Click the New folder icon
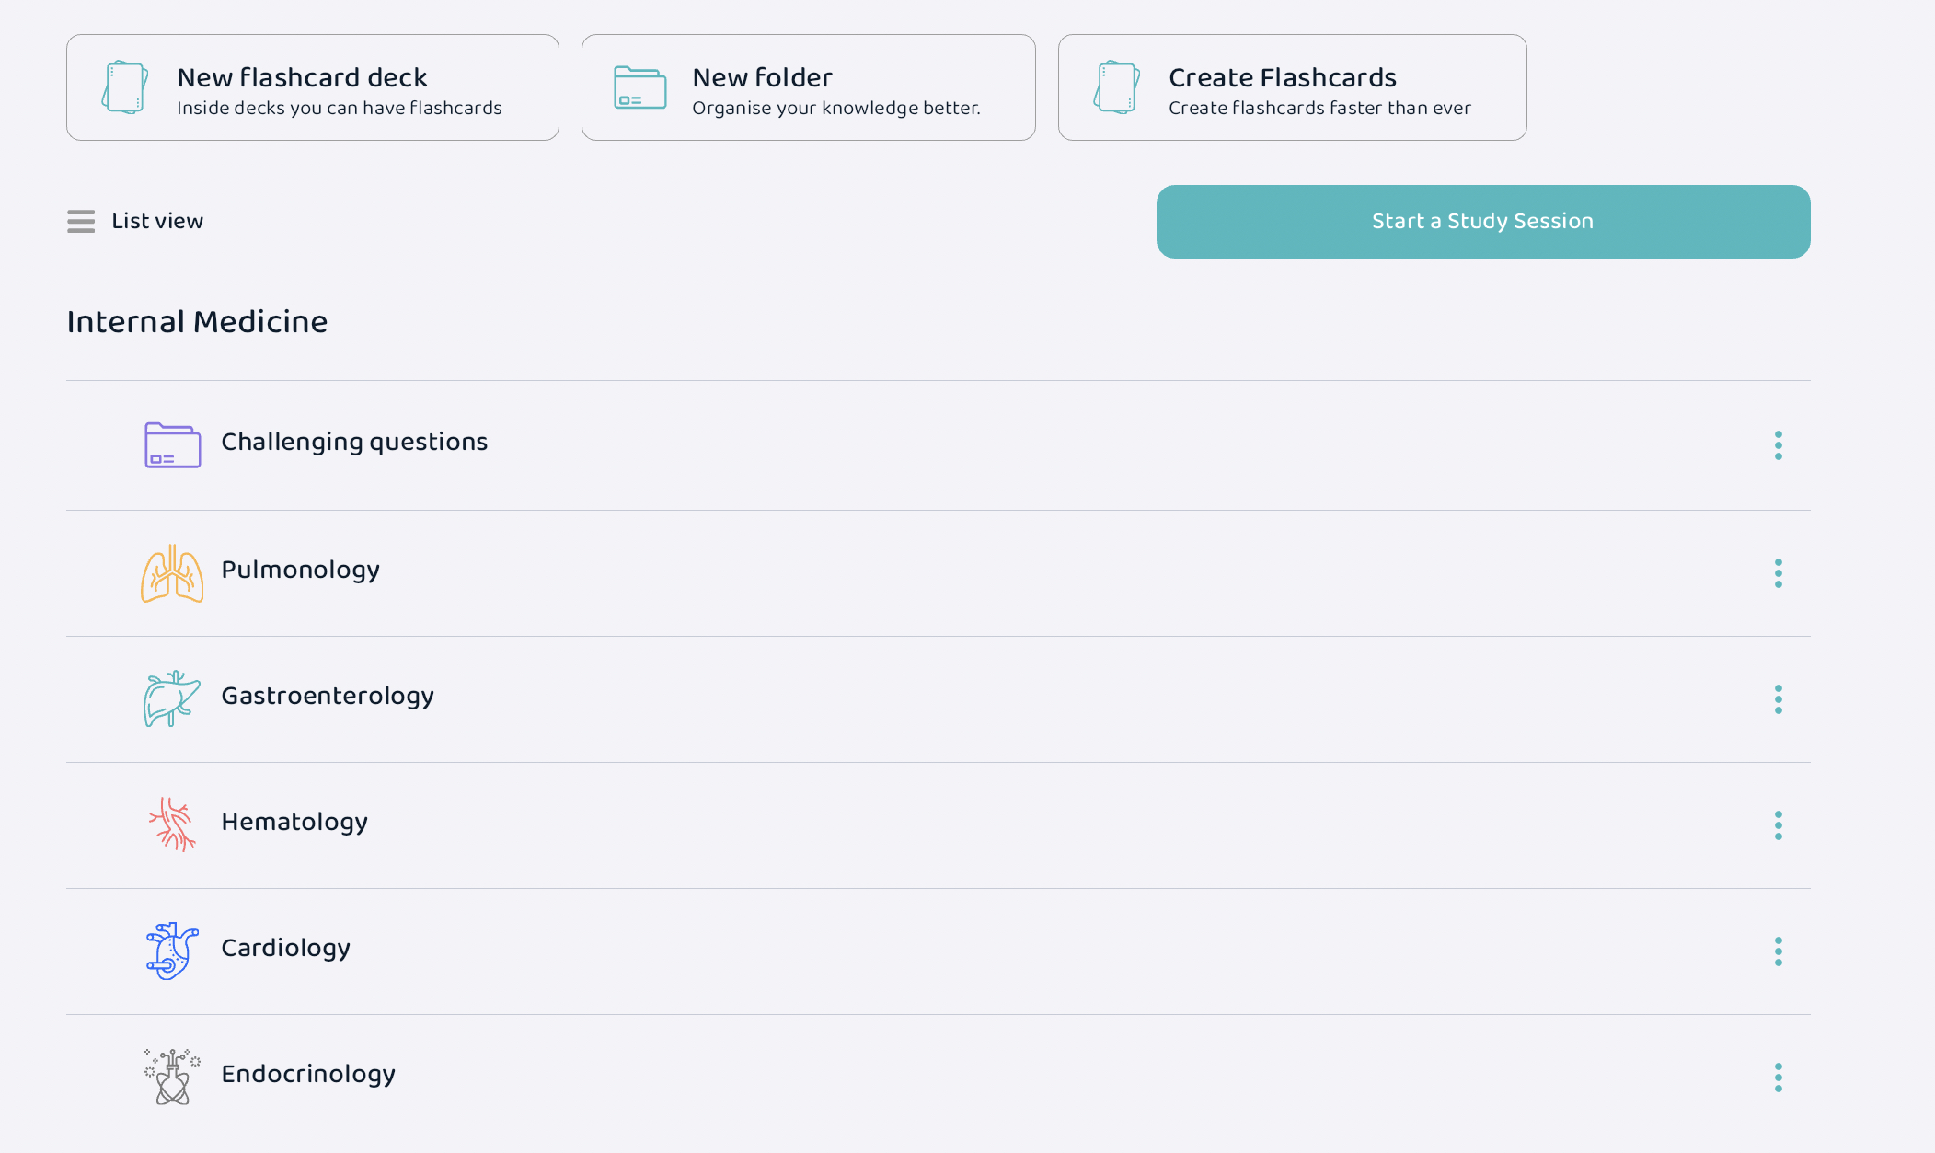 [640, 87]
